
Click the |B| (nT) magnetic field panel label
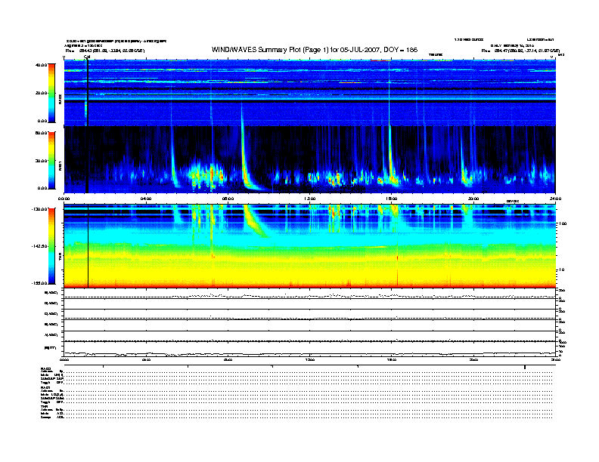tap(51, 348)
